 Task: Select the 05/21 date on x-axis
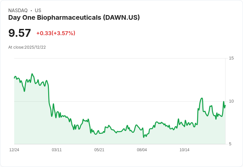tap(99, 150)
